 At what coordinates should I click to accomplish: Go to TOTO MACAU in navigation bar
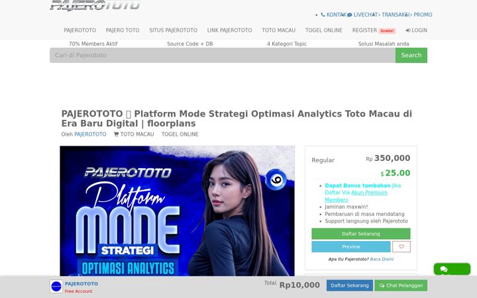279,30
